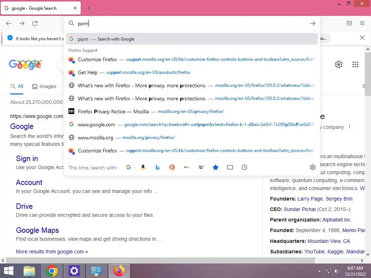
Task: Select the Get Help suggestion
Action: (192, 72)
